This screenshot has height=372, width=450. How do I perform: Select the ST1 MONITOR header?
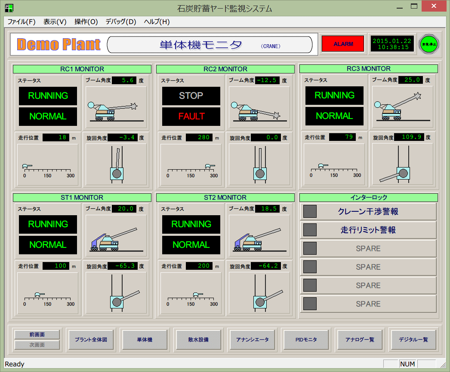click(x=82, y=198)
